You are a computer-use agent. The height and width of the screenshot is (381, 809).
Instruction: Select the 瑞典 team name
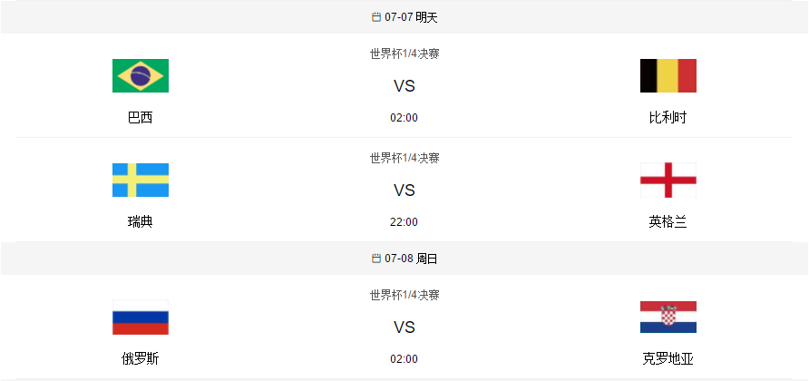141,222
